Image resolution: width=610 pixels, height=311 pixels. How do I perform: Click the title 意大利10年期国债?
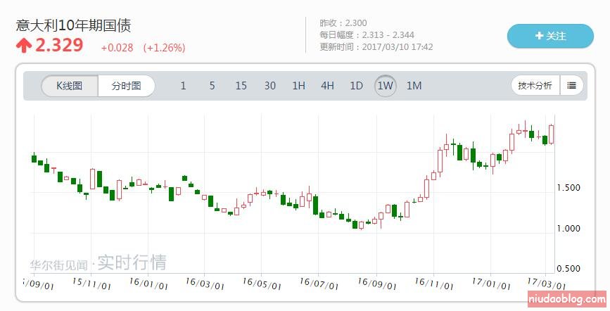click(x=74, y=25)
